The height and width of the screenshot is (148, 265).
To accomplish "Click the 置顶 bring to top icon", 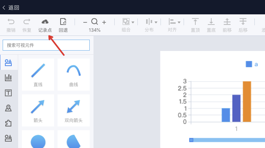I will pos(195,22).
